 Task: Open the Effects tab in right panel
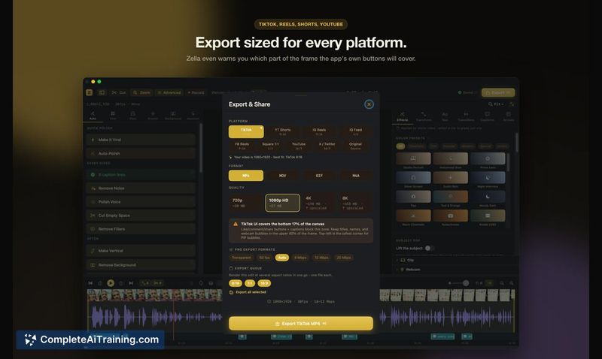(402, 116)
